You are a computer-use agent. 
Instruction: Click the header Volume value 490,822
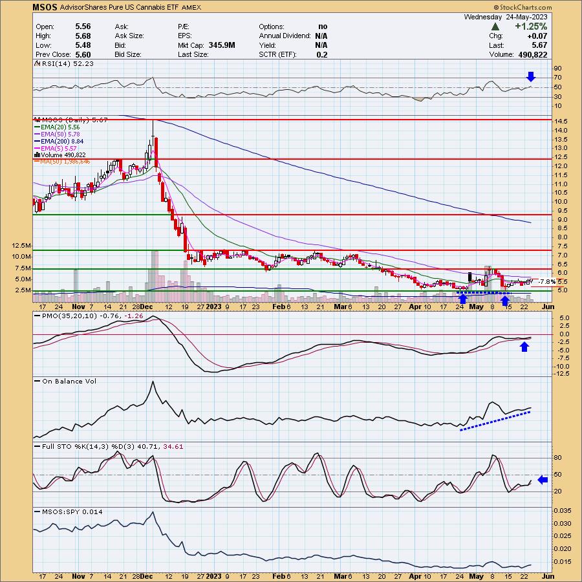[x=533, y=54]
